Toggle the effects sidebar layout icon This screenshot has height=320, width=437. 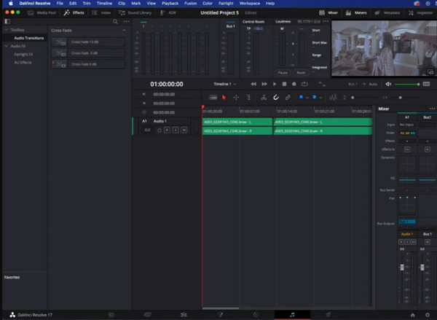7,21
